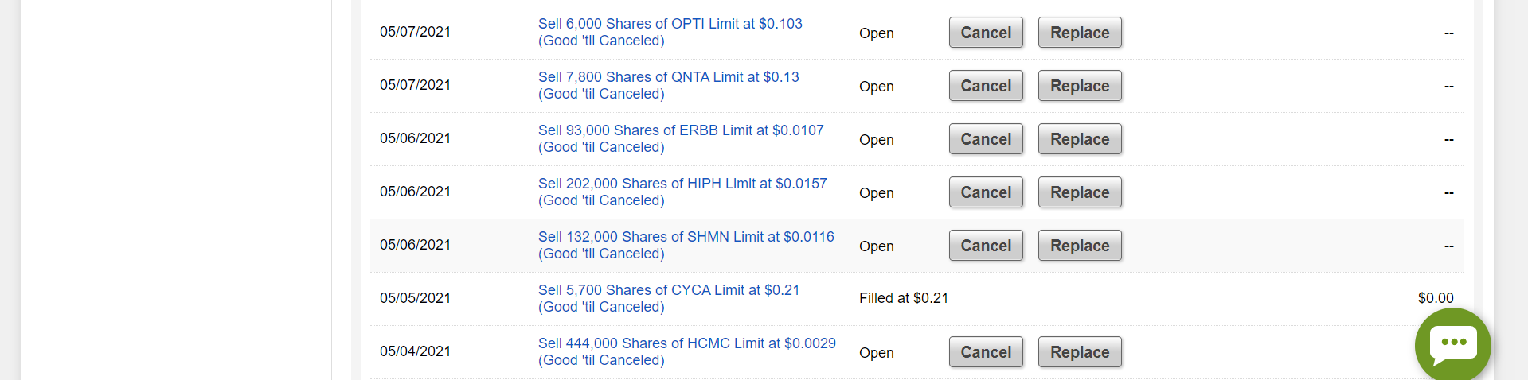Viewport: 1528px width, 380px height.
Task: Replace the HIPH sell order
Action: pyautogui.click(x=1080, y=192)
